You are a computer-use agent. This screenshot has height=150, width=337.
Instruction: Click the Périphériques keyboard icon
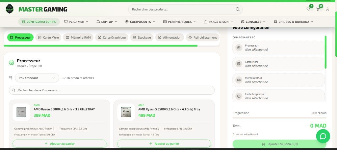pos(165,22)
